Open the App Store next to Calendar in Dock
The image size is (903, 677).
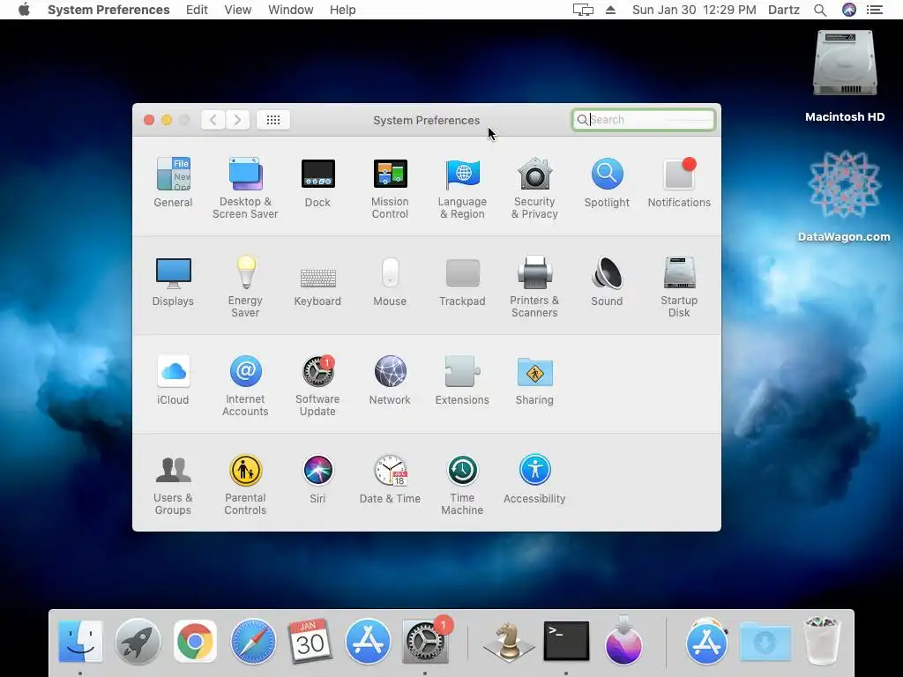click(368, 641)
